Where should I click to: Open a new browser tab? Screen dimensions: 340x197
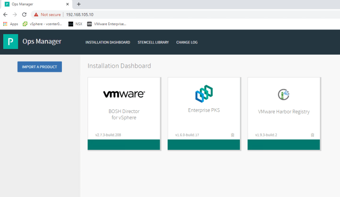tap(78, 4)
